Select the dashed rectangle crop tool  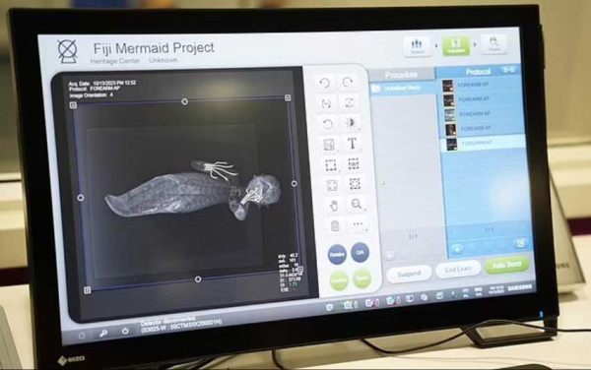tap(331, 165)
